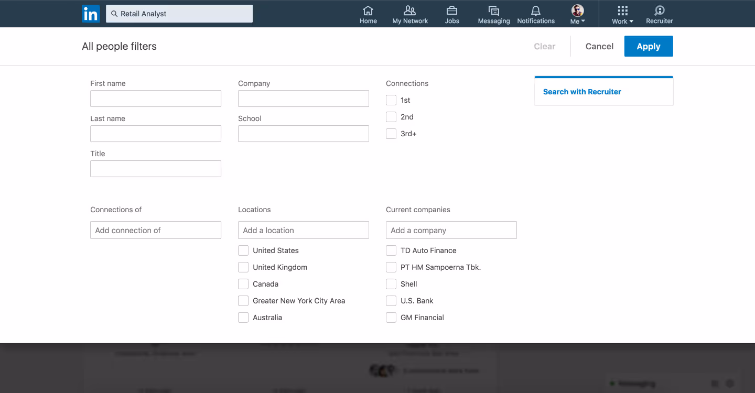Viewport: 755px width, 393px height.
Task: Click the Add a company field
Action: click(x=451, y=230)
